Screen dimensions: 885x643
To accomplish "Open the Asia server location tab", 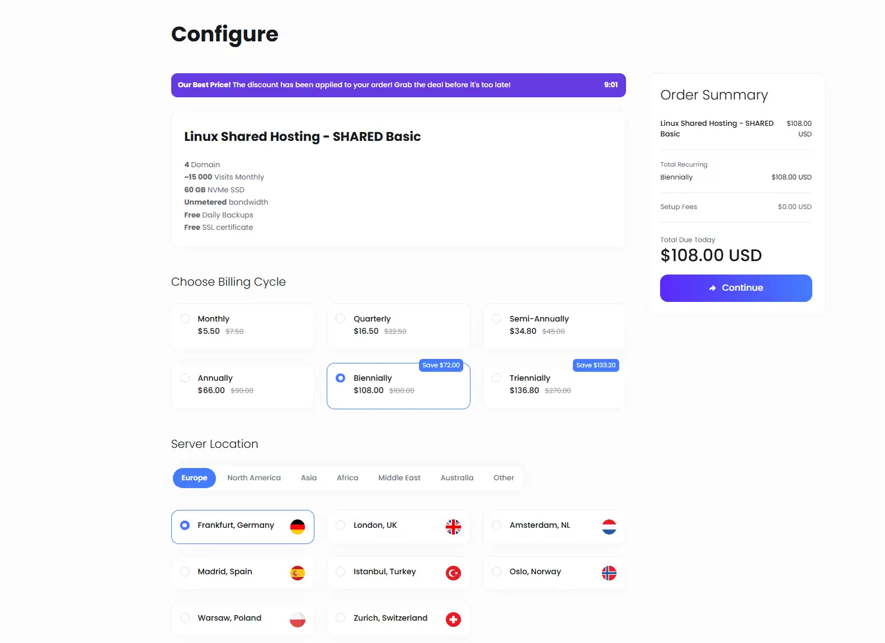I will [309, 478].
